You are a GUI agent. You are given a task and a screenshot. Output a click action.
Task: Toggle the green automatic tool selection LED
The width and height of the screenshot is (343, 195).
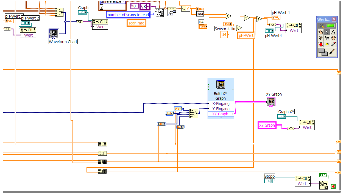tap(330, 26)
